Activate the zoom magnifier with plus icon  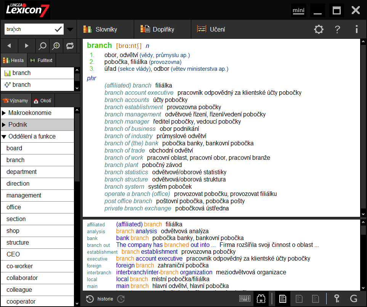56,45
